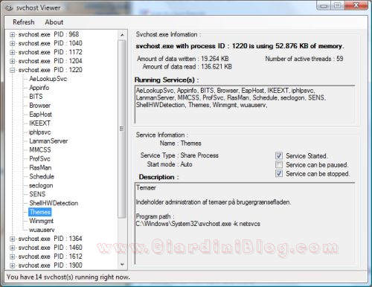This screenshot has width=372, height=287.
Task: Toggle the Service Started checkbox
Action: click(279, 155)
